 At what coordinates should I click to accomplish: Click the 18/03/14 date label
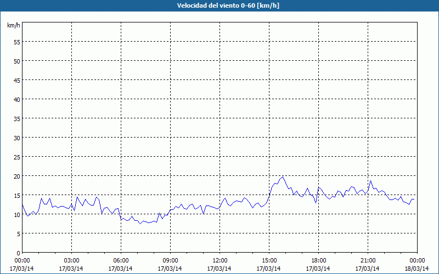pyautogui.click(x=417, y=269)
